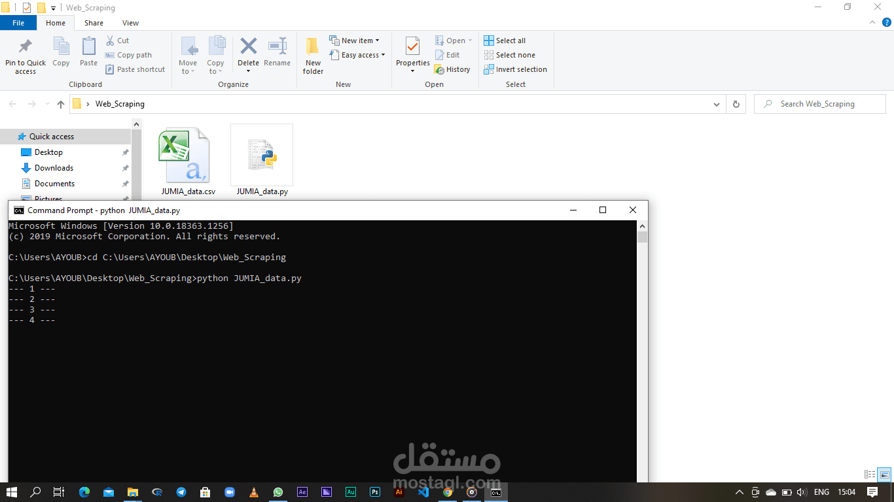Open the File tab

(x=18, y=23)
